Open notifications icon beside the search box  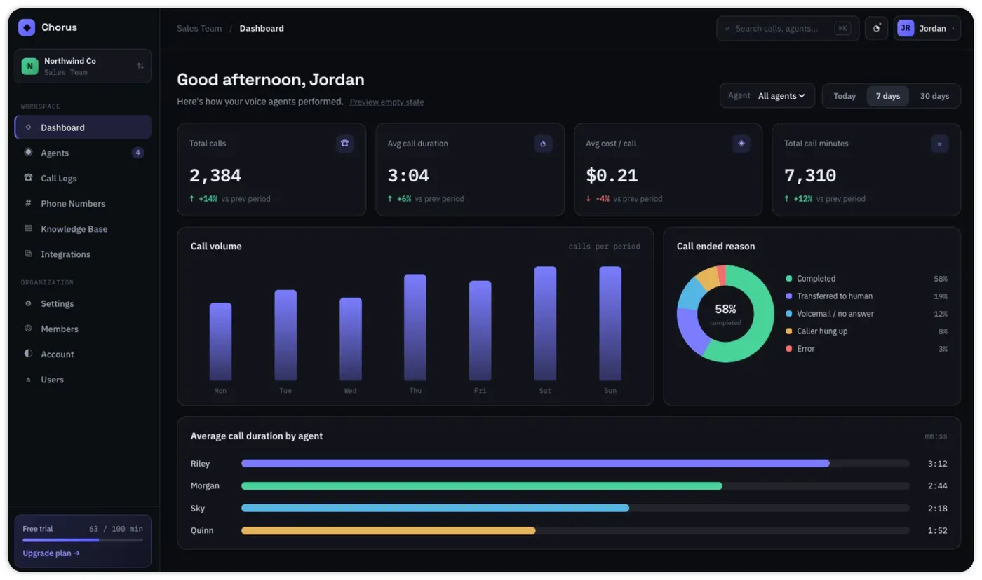pos(876,28)
